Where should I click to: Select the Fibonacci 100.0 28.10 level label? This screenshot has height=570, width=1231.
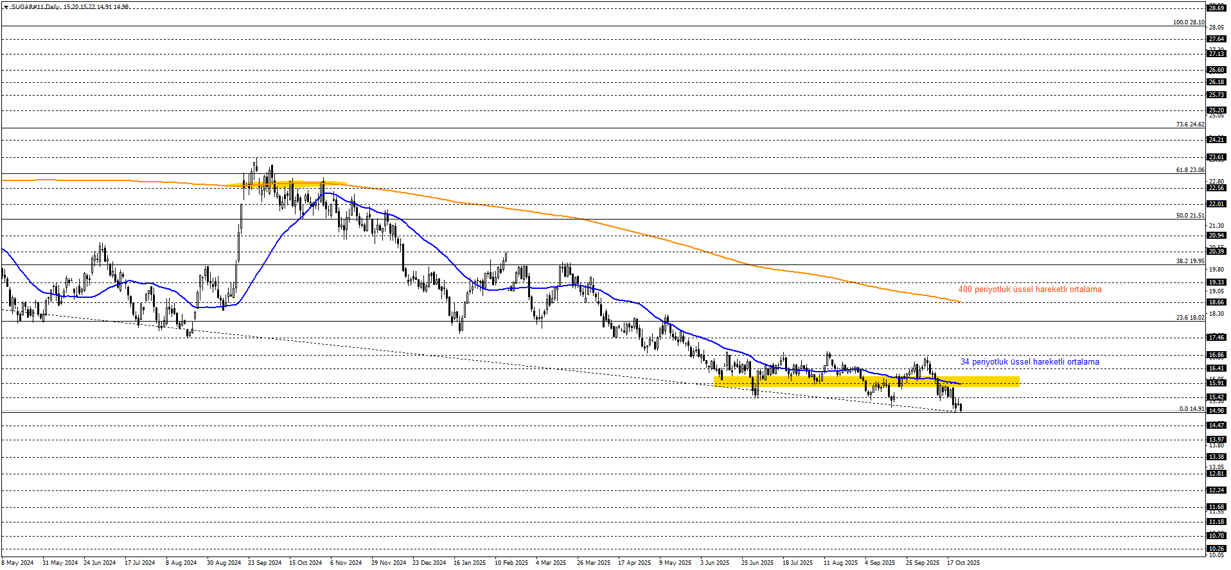click(1188, 22)
